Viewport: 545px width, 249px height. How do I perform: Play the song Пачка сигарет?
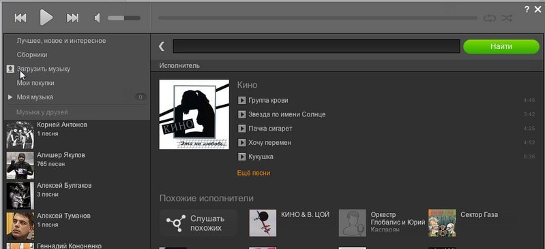[242, 129]
